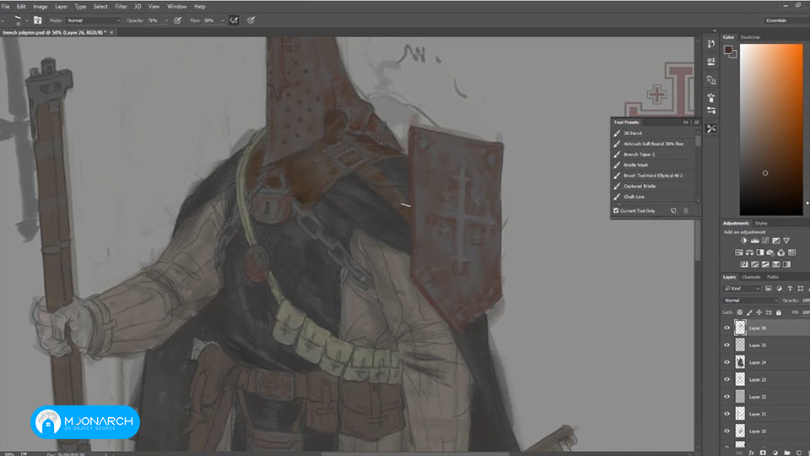This screenshot has height=456, width=810.
Task: Open tool preset picker arrow in options bar
Action: click(x=3, y=20)
